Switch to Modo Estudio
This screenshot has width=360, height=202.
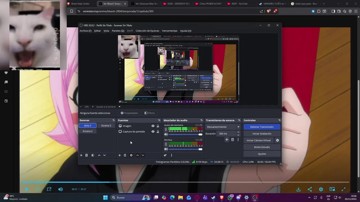tap(262, 147)
